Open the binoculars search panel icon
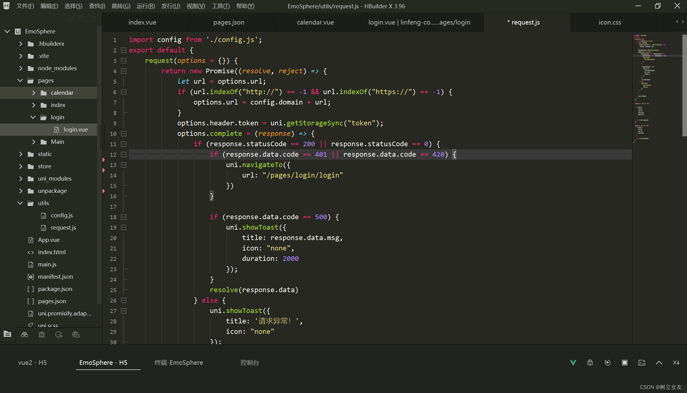The width and height of the screenshot is (687, 393). (x=25, y=334)
